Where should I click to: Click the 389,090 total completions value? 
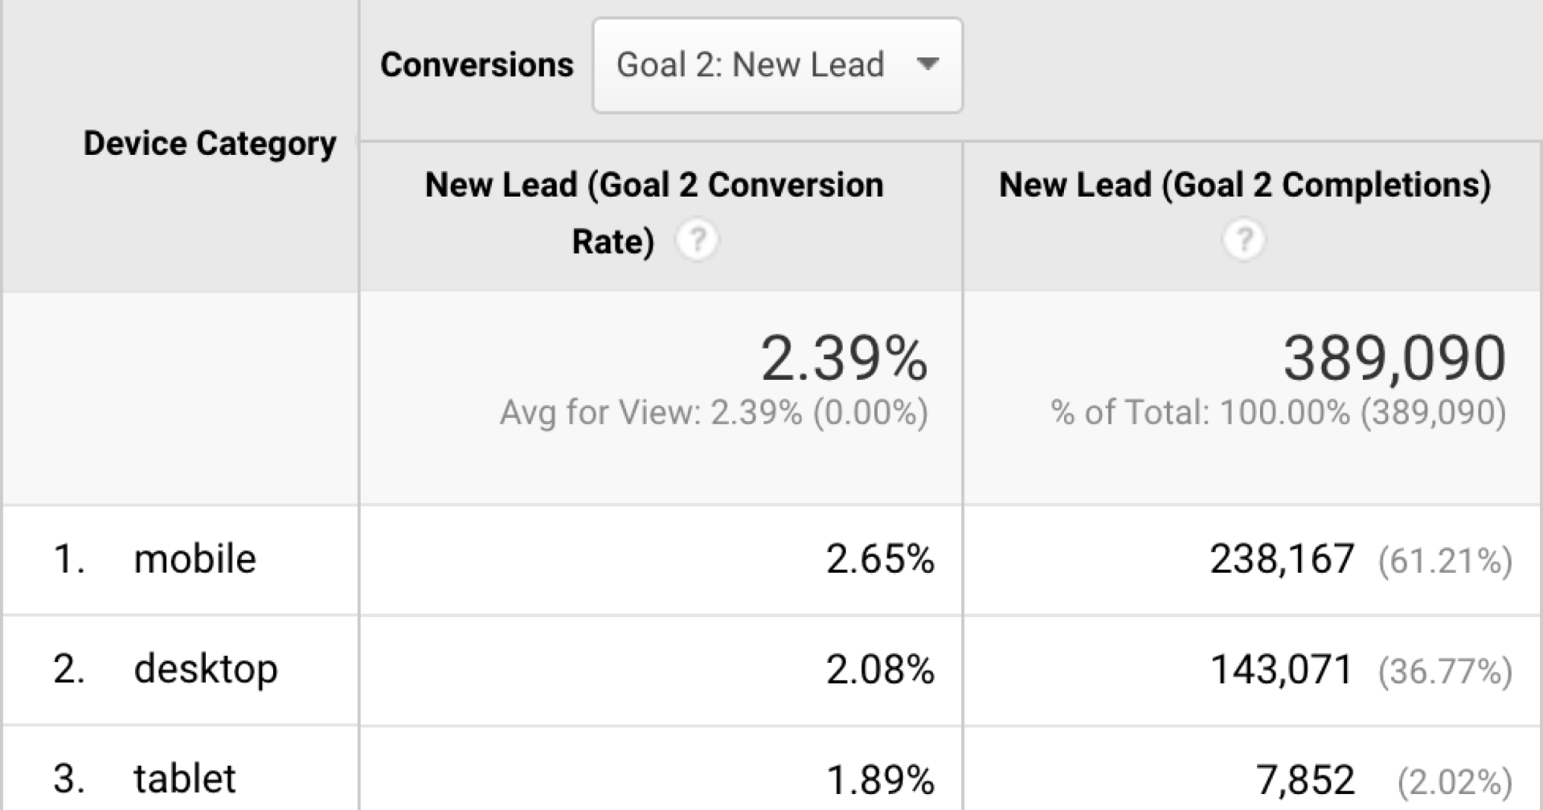(x=1394, y=358)
